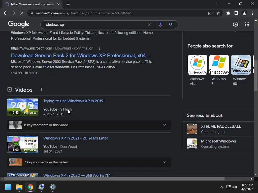Viewport: 258px width, 193px height.
Task: Click the lock site information icon
Action: pos(32,13)
